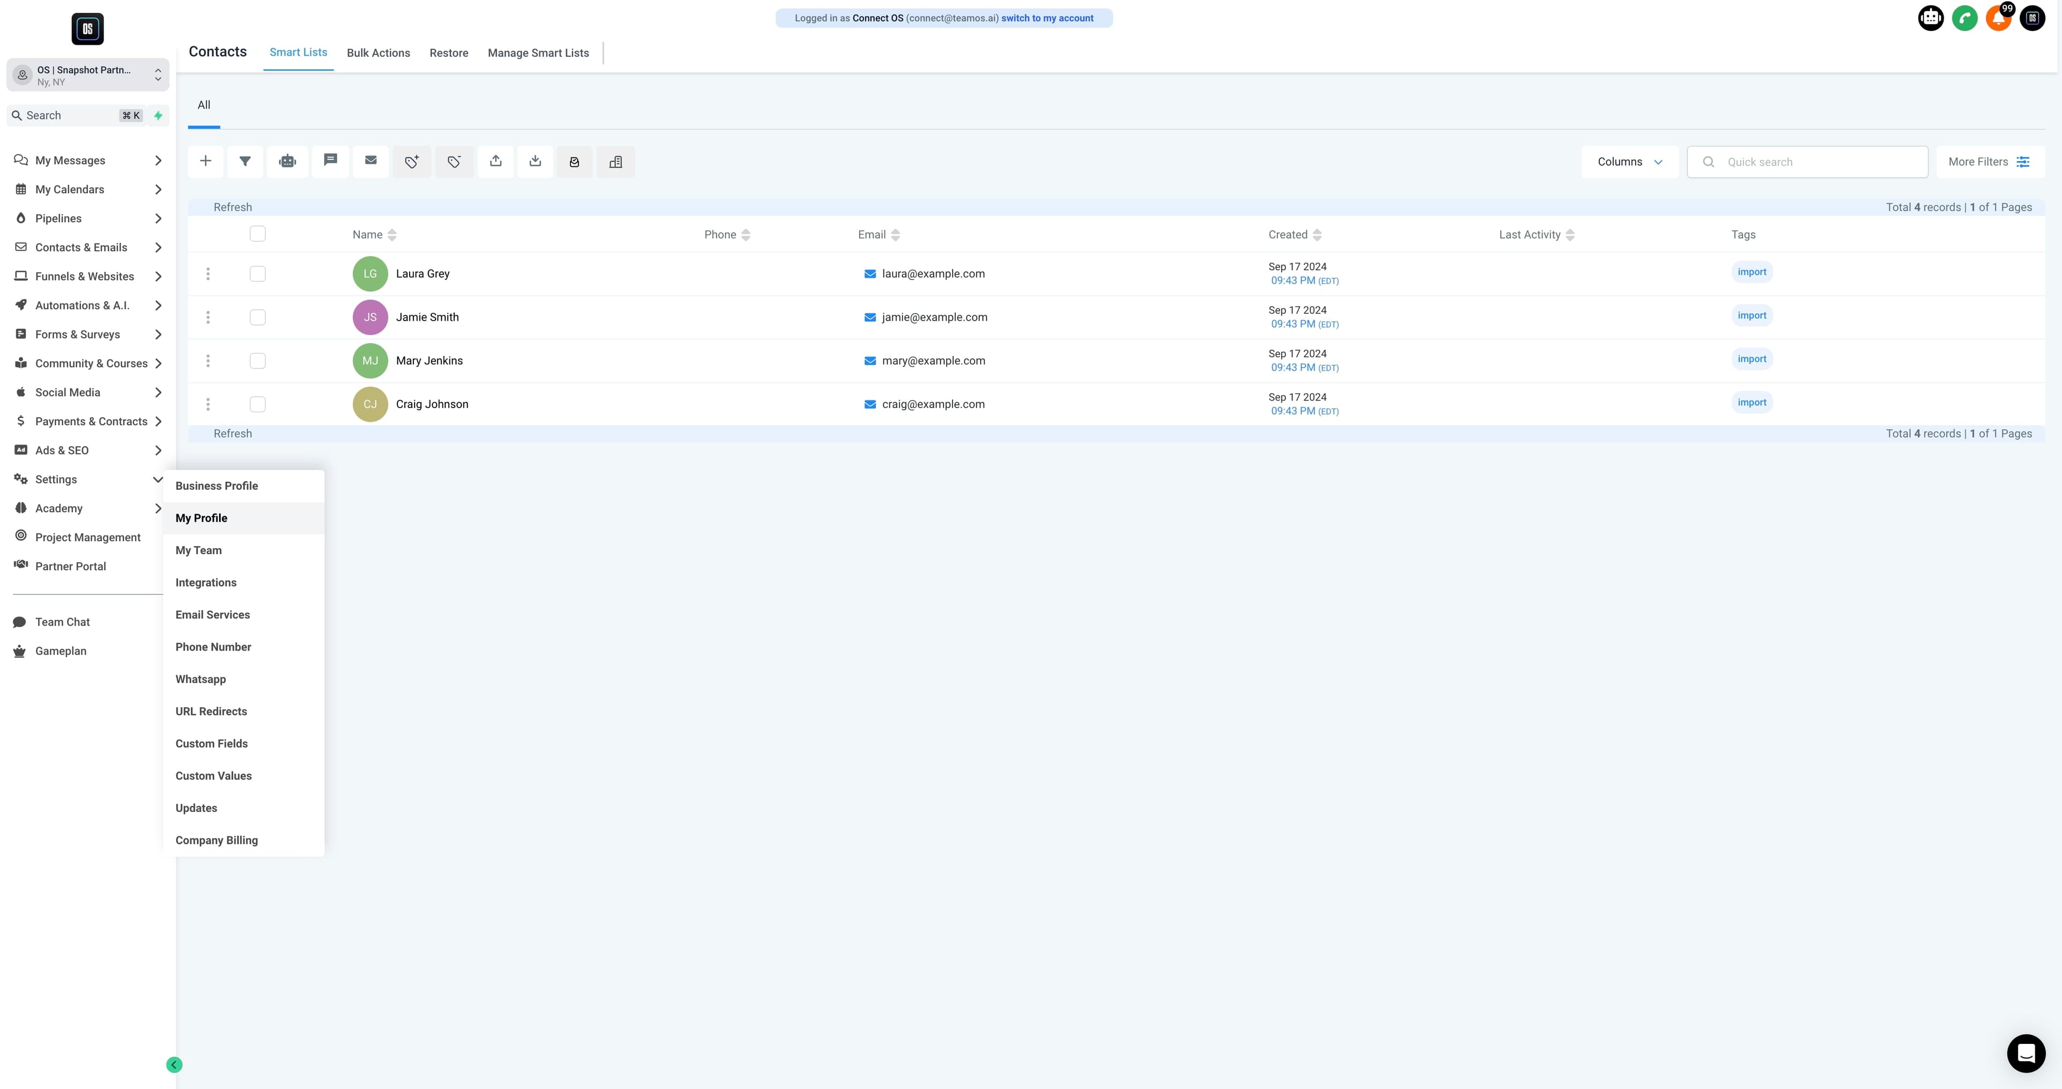The image size is (2062, 1089).
Task: Open Custom Fields in Settings submenu
Action: point(243,744)
